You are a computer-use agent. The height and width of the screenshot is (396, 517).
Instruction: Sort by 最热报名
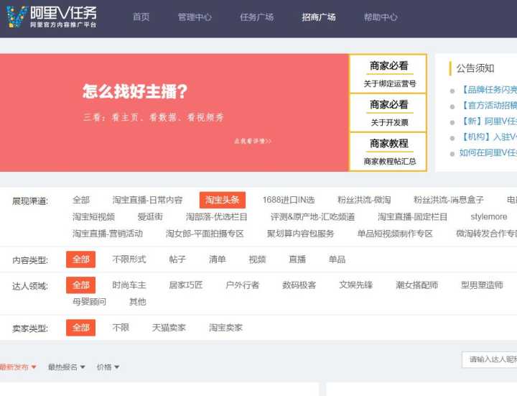point(66,367)
